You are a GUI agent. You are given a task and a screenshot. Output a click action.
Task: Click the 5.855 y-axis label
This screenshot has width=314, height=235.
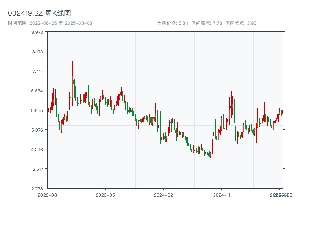37,110
